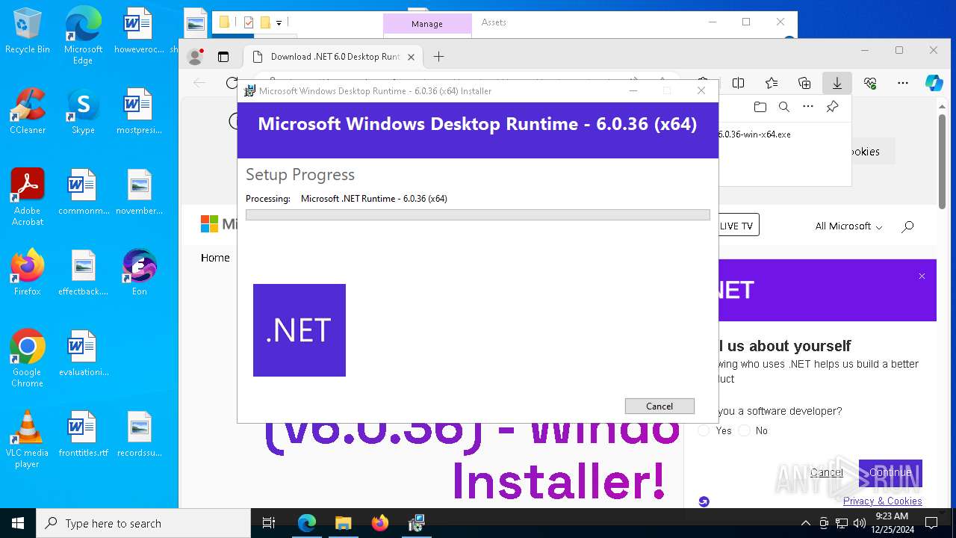
Task: Open the 9:23 AM taskbar clock
Action: click(891, 523)
